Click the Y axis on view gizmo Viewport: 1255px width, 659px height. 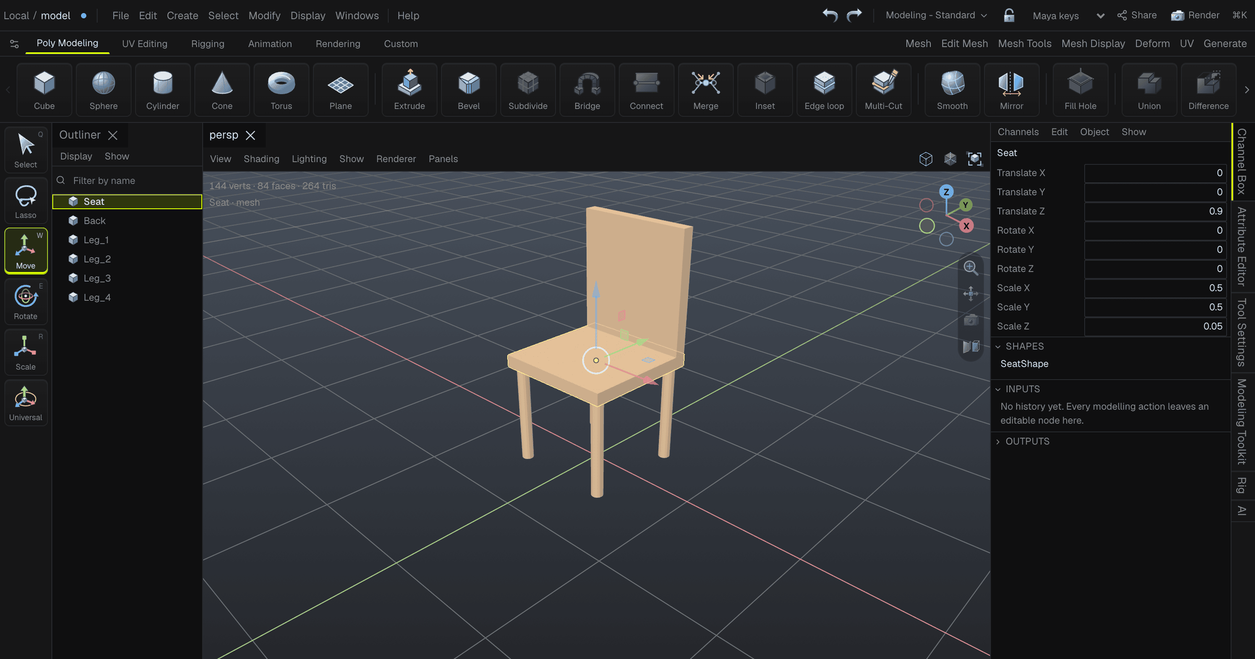coord(966,205)
